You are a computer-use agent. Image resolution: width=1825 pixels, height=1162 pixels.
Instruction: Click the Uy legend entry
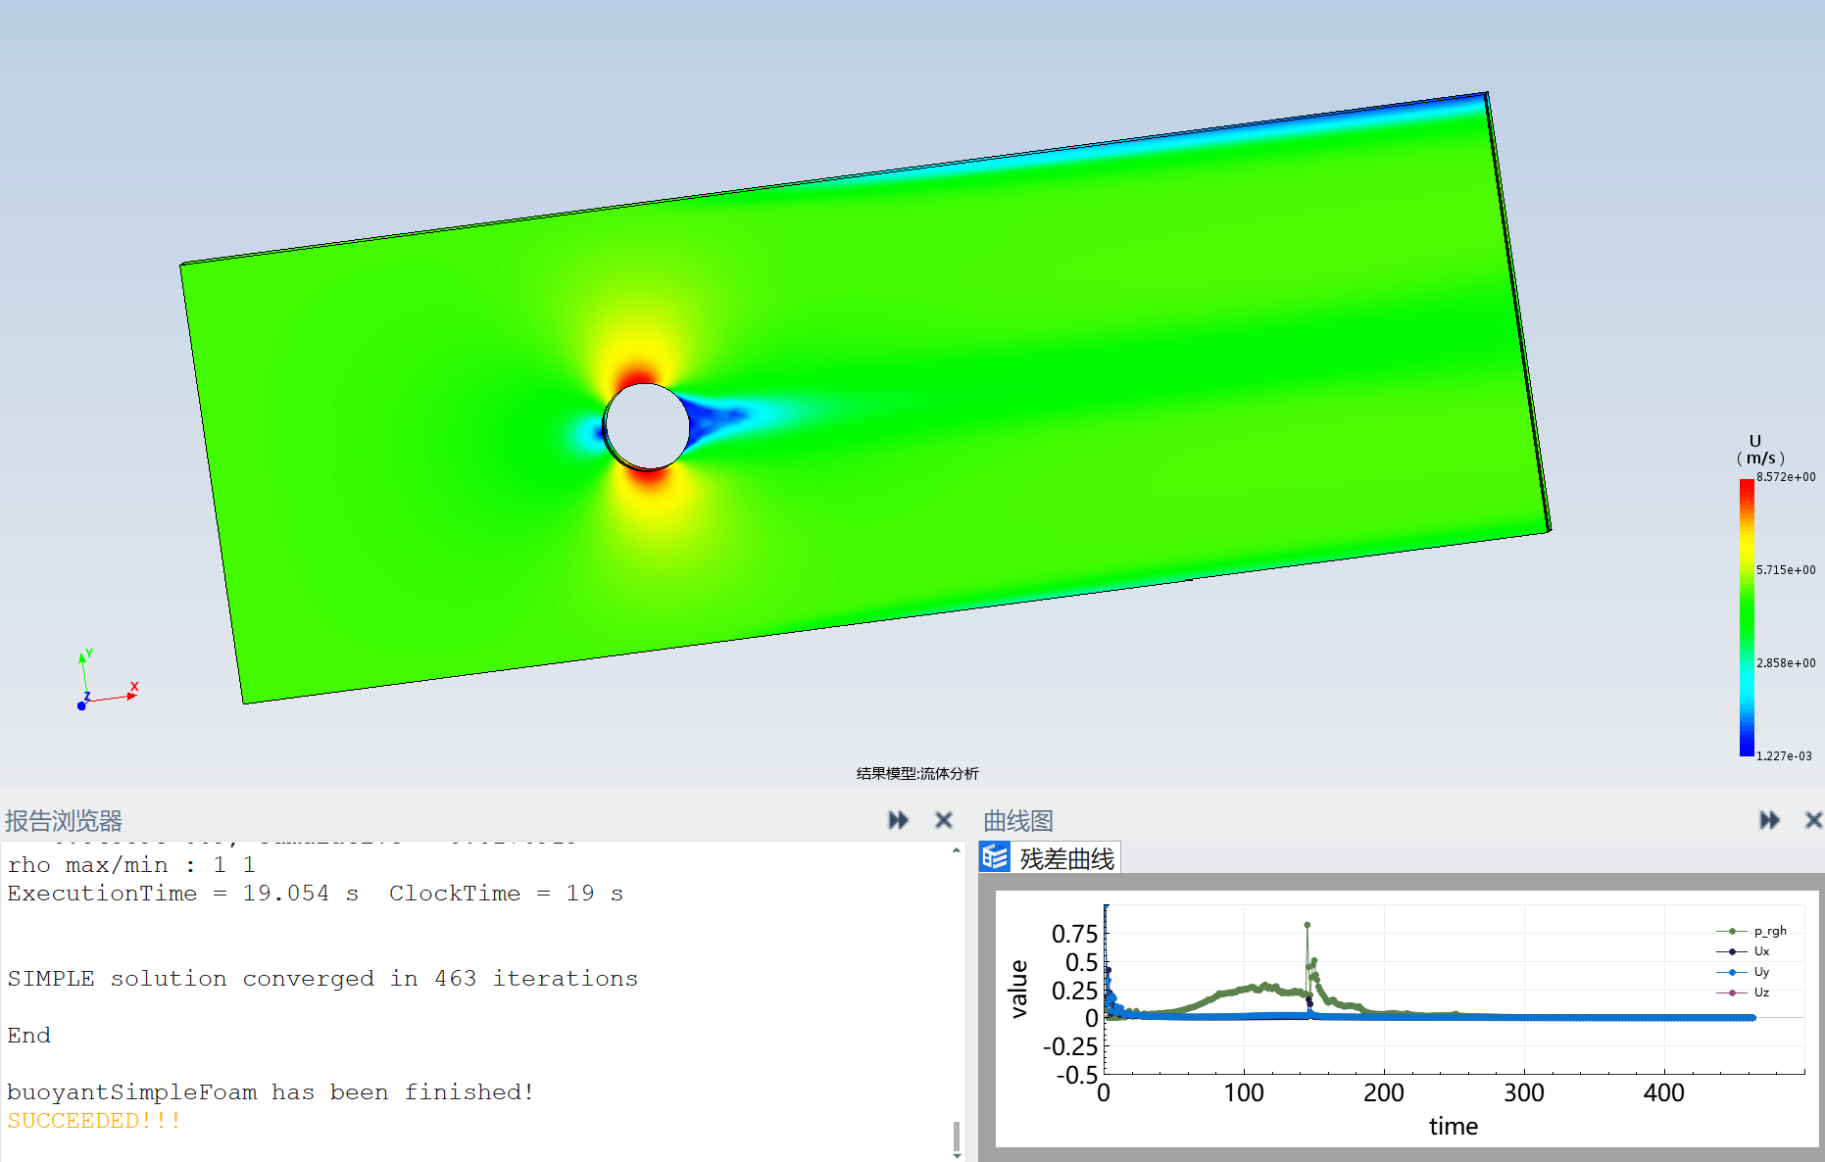1743,972
